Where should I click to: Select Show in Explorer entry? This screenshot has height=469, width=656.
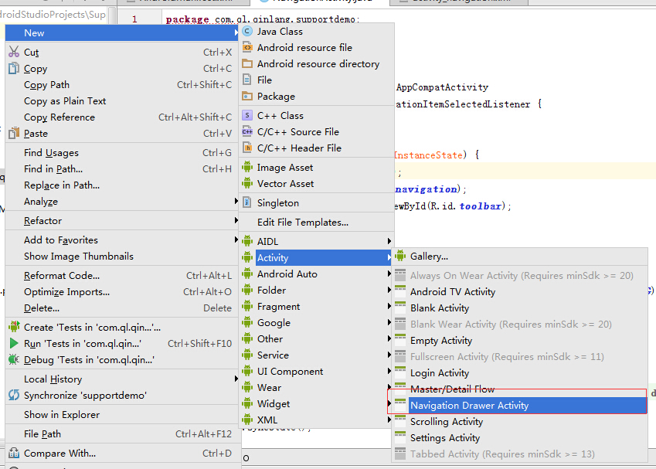(x=122, y=414)
